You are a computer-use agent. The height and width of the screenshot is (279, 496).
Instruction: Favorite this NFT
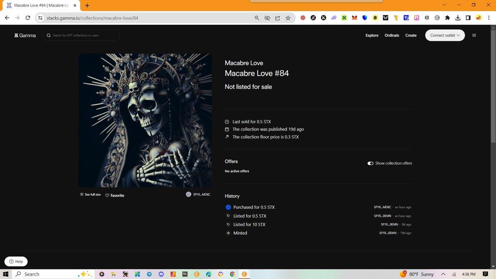pos(114,195)
